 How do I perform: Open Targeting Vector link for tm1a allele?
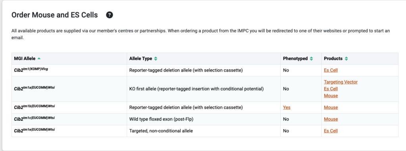[x=341, y=82]
